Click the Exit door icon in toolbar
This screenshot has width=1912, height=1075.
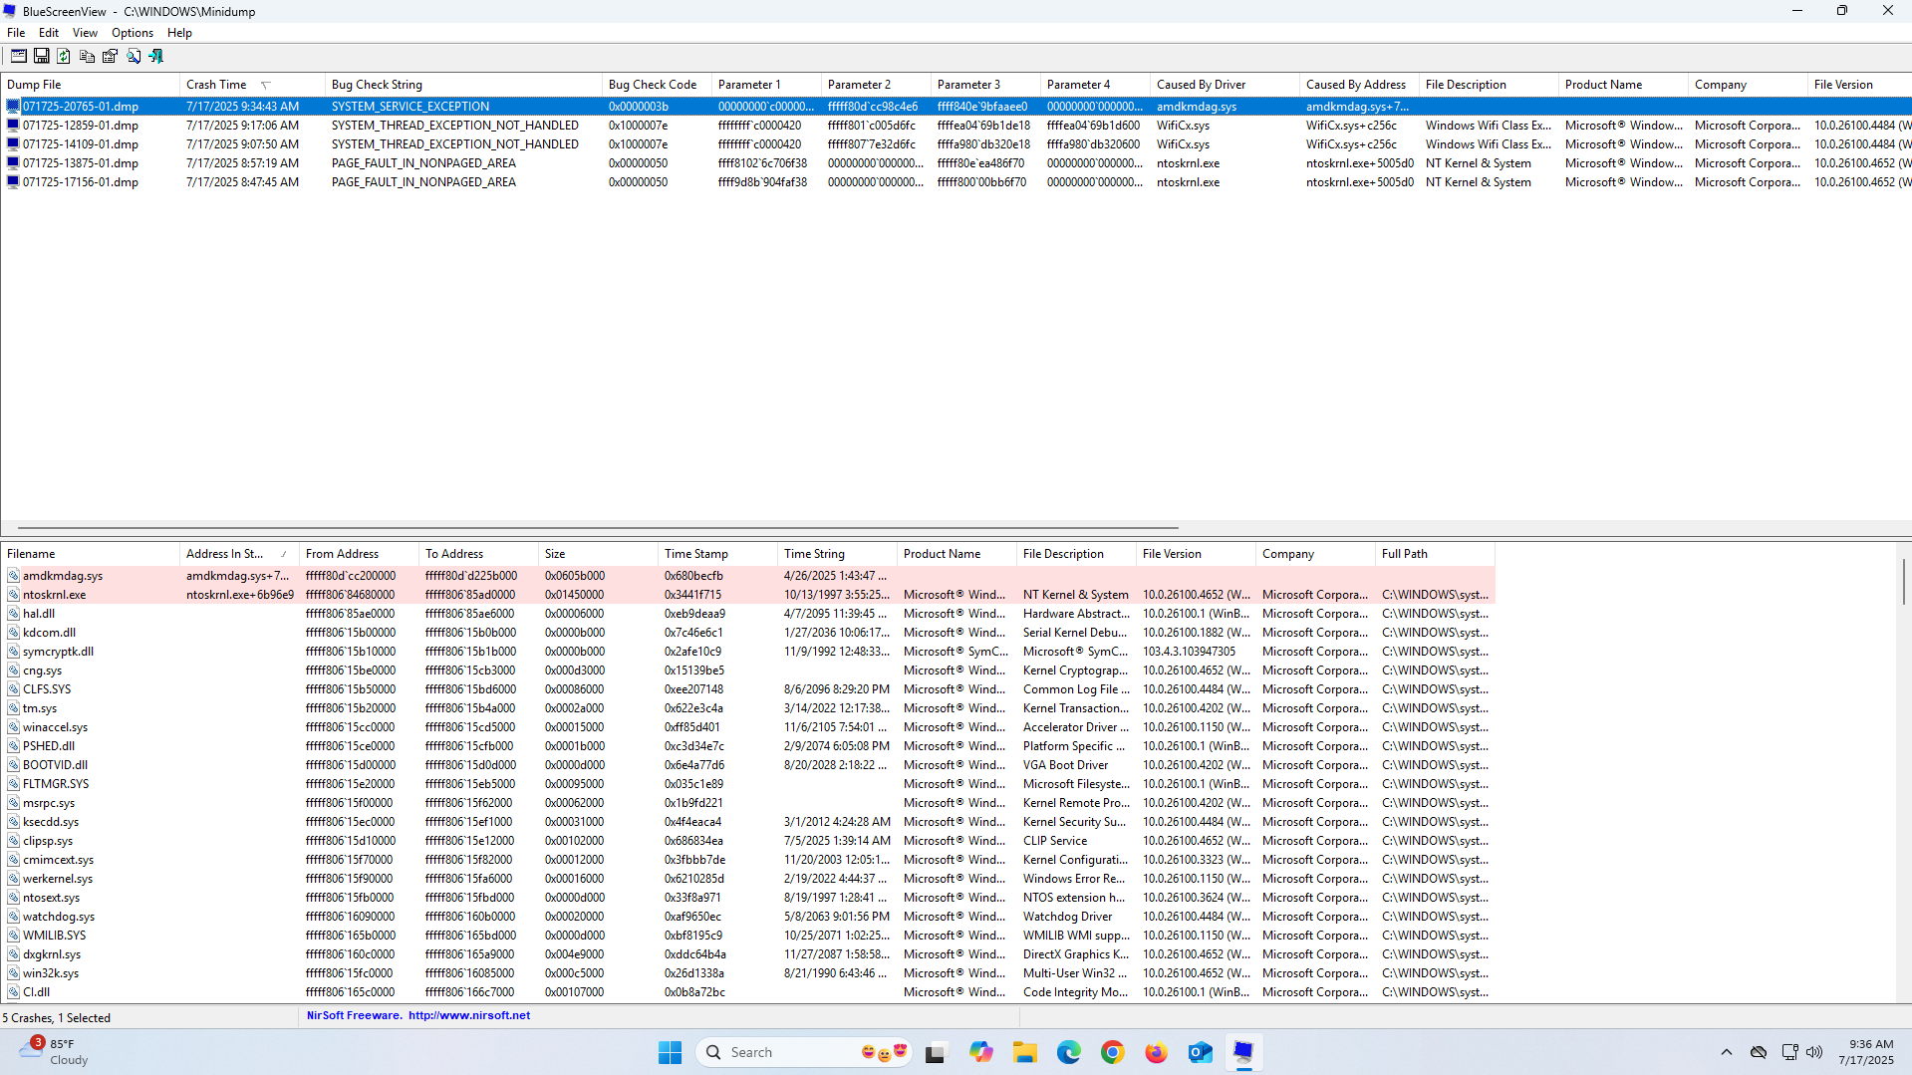tap(156, 57)
